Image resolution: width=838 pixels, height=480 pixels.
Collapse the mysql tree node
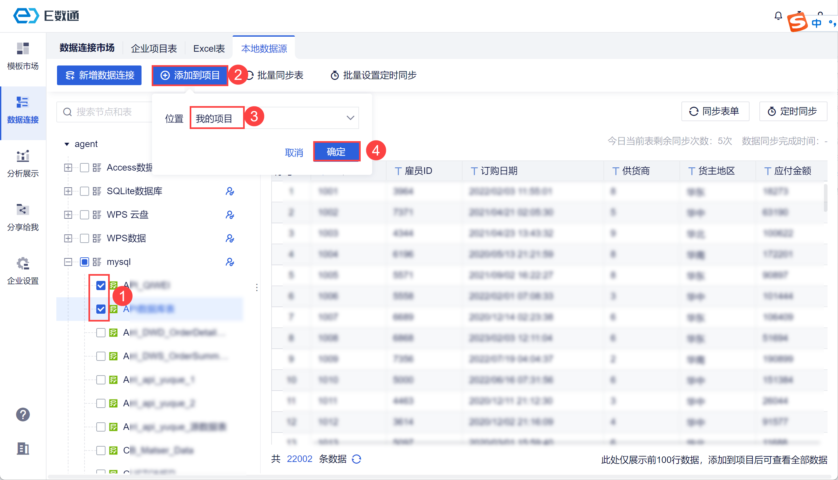(x=68, y=262)
